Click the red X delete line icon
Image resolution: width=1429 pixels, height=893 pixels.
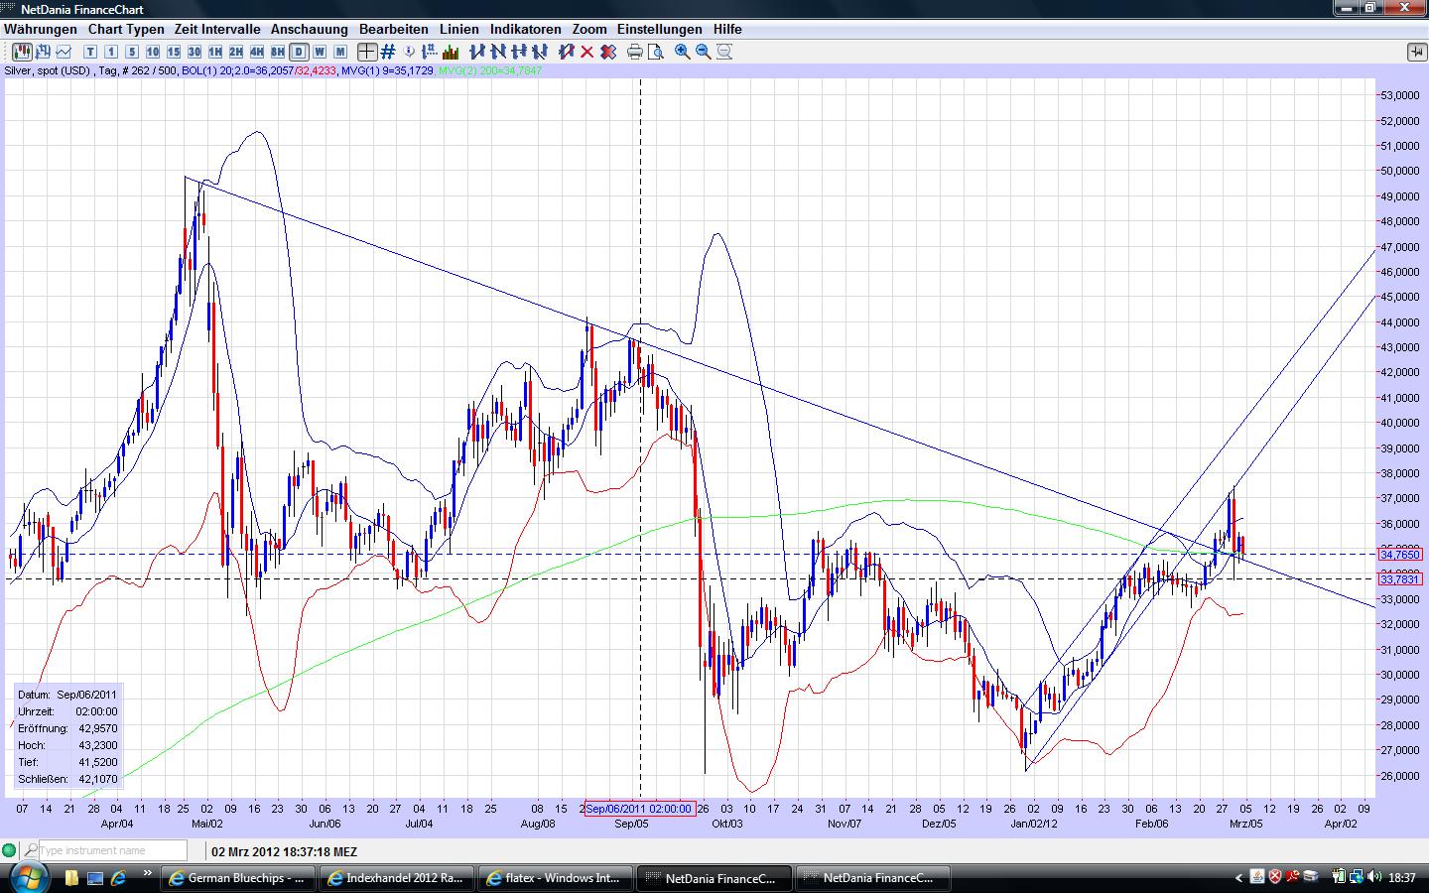tap(587, 52)
